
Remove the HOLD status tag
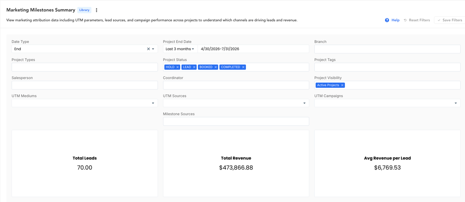tap(177, 67)
